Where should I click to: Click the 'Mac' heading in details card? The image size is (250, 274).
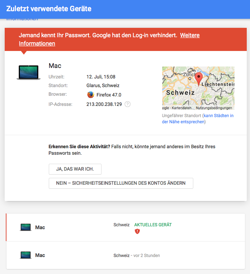click(55, 66)
